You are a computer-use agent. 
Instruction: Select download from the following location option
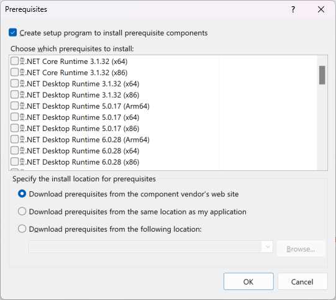(22, 229)
